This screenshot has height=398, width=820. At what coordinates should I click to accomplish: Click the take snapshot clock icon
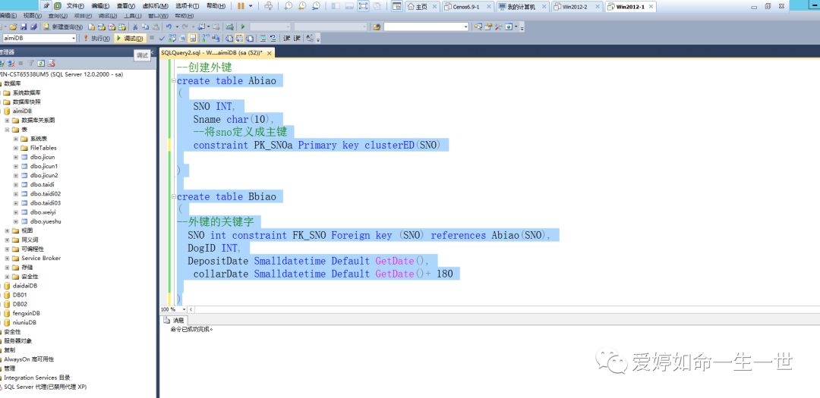(289, 6)
